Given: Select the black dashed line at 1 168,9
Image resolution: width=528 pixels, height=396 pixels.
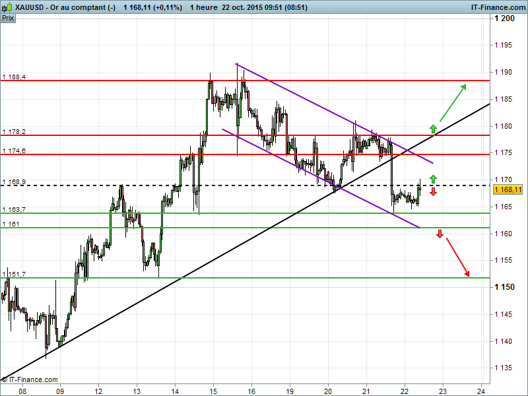Looking at the screenshot, I should pos(245,185).
